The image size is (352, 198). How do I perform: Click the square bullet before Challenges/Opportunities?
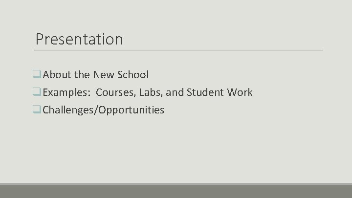(x=38, y=110)
